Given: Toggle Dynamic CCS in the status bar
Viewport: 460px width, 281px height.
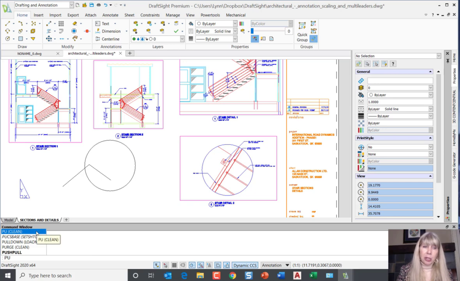Looking at the screenshot, I should coord(245,265).
